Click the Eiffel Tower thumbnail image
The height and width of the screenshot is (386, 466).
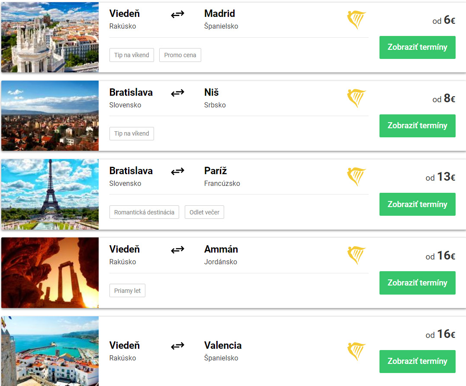(x=50, y=194)
